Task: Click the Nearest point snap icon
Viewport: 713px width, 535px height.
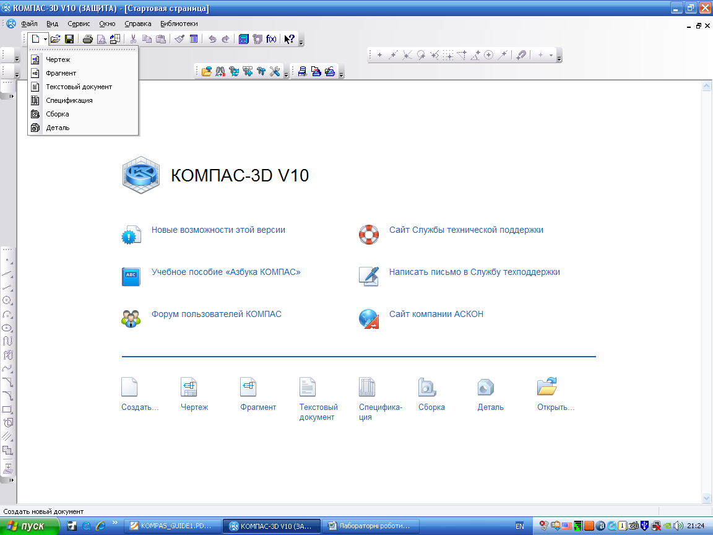Action: [379, 56]
